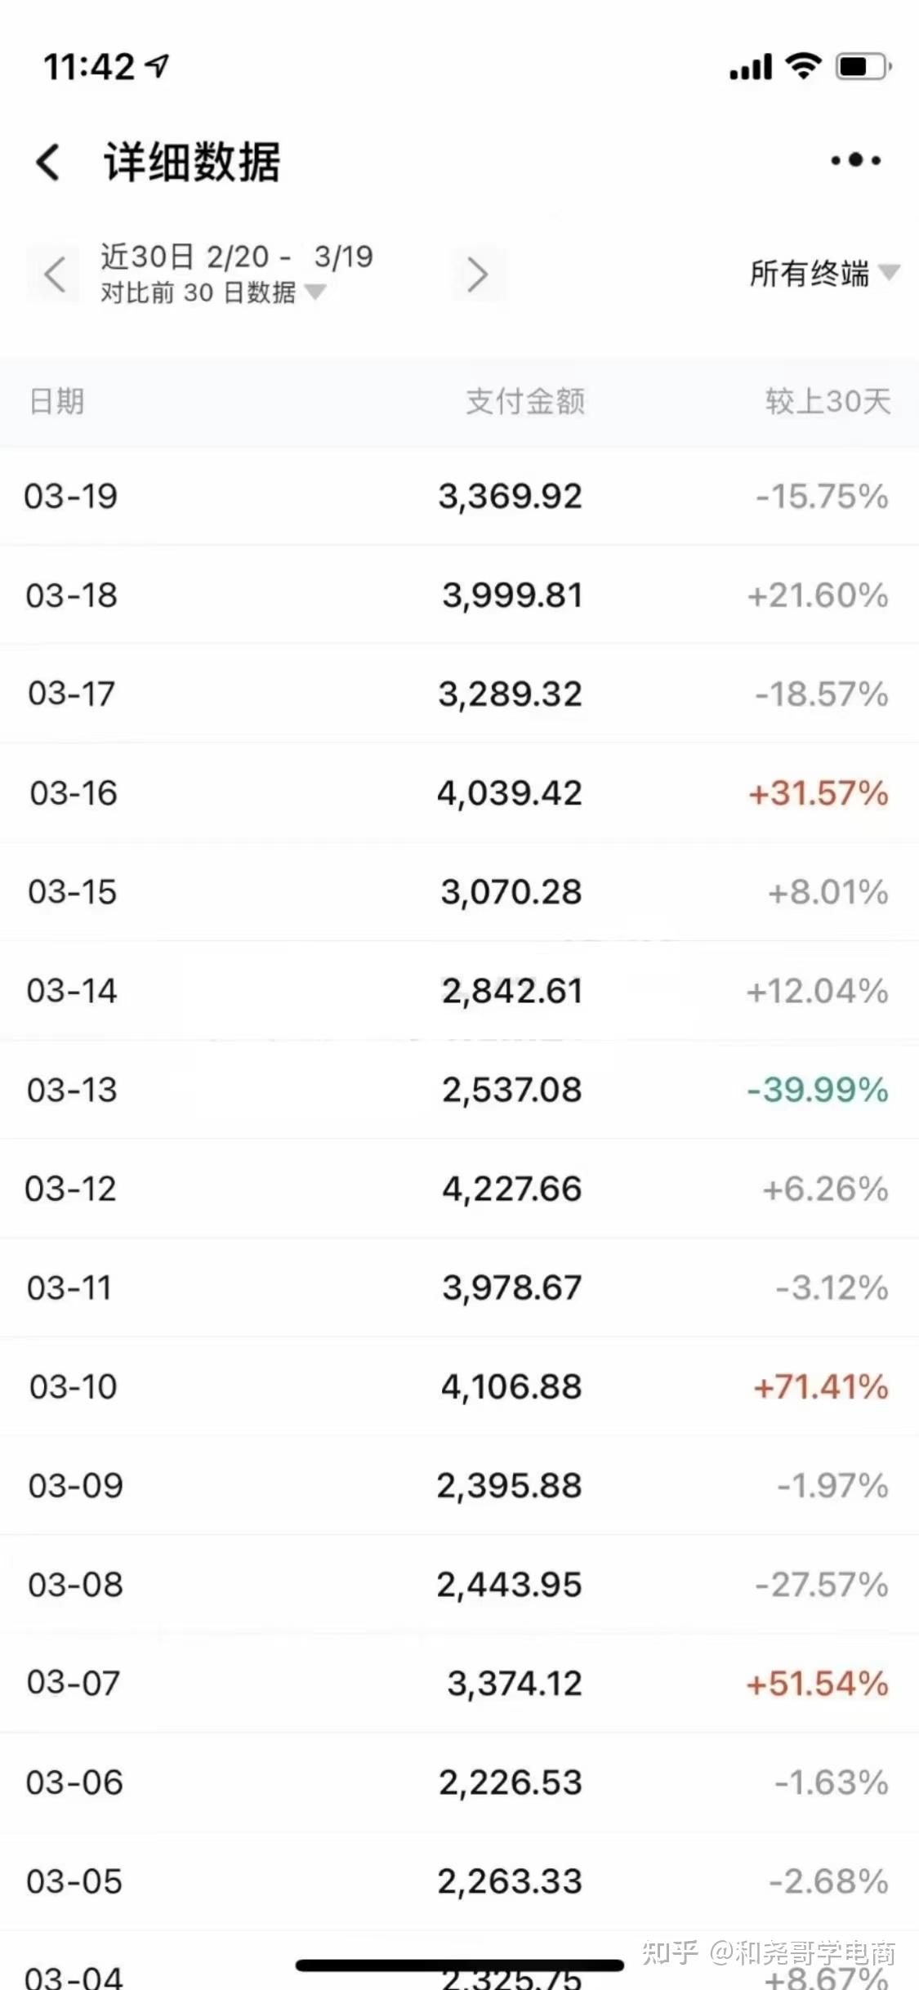Viewport: 919px width, 1990px height.
Task: Go to previous 30-day period arrow
Action: tap(54, 274)
